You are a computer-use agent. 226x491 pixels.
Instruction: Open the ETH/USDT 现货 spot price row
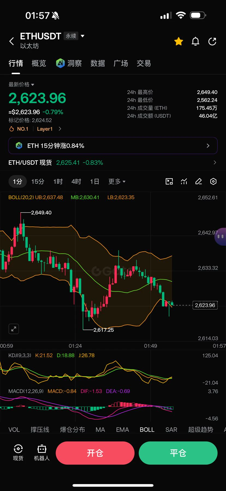click(x=113, y=162)
